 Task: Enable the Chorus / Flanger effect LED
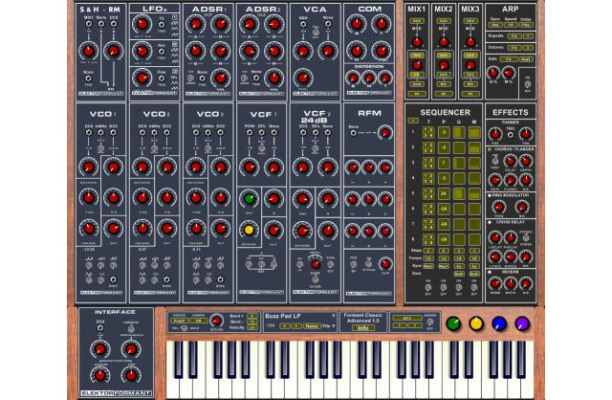coord(490,149)
